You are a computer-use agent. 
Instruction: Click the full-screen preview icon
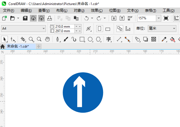(x=166, y=18)
